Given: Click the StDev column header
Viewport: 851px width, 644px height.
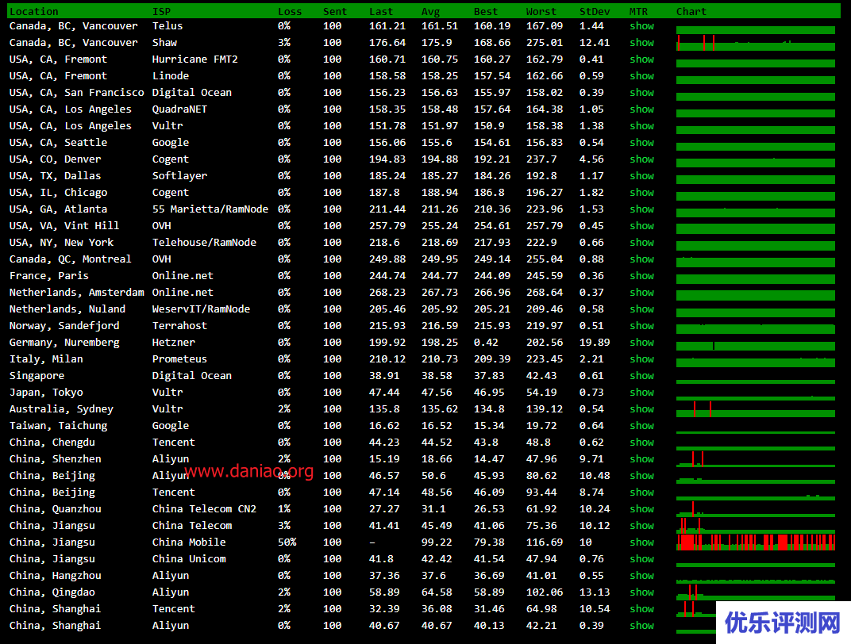Looking at the screenshot, I should pos(595,11).
